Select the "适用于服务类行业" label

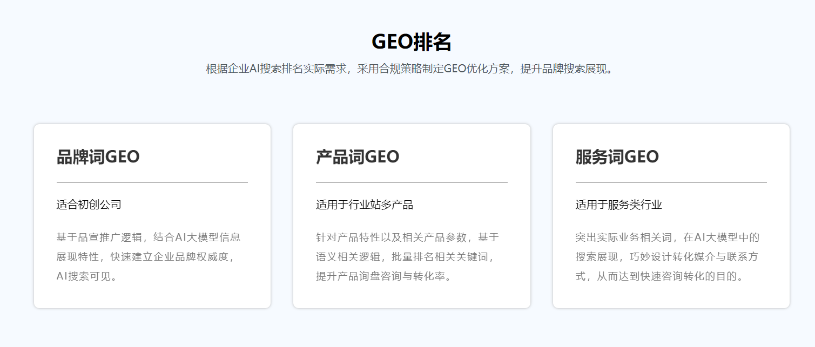pyautogui.click(x=618, y=205)
